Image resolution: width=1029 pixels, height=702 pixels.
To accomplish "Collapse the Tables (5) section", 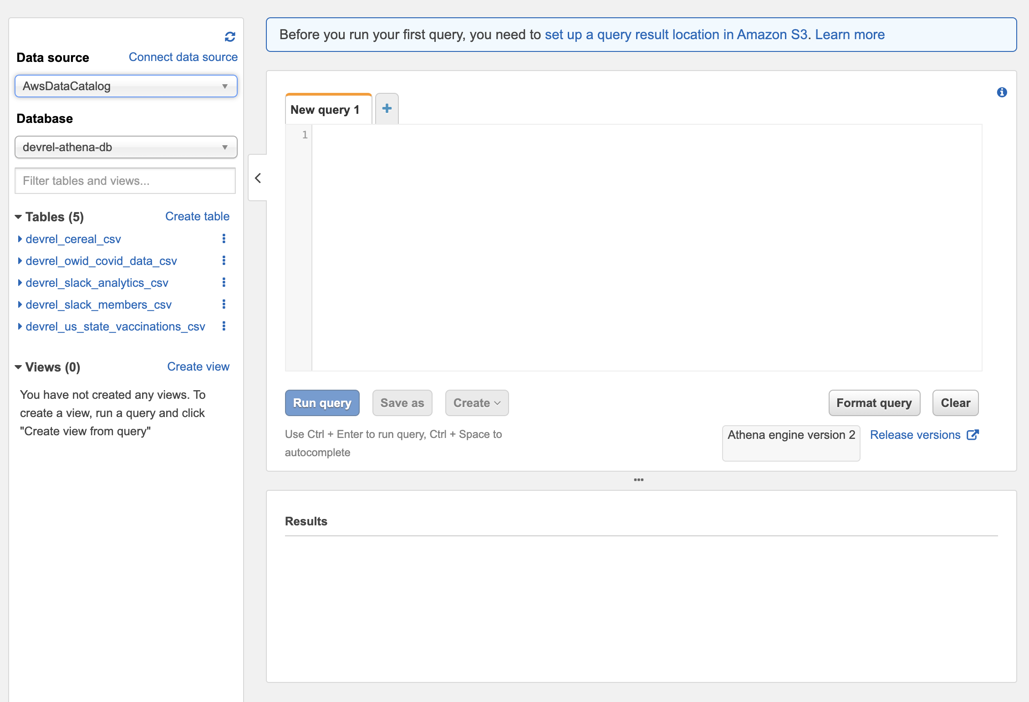I will pyautogui.click(x=18, y=217).
